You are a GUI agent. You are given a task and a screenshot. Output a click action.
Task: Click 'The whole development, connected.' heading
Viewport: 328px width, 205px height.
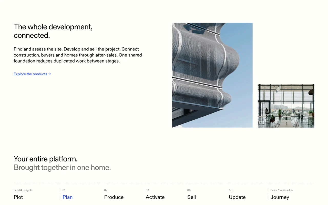click(53, 31)
